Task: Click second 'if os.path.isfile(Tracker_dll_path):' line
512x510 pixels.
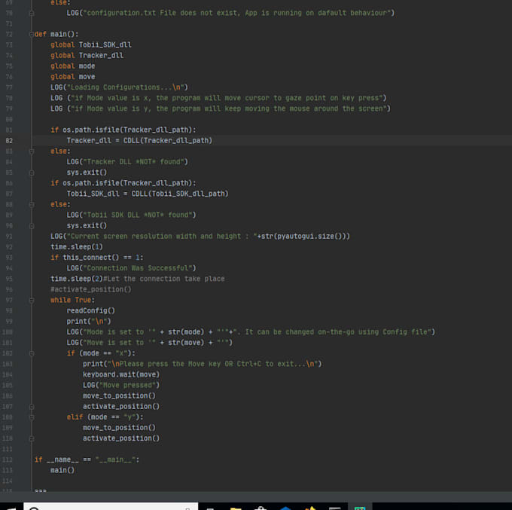Action: coord(123,183)
